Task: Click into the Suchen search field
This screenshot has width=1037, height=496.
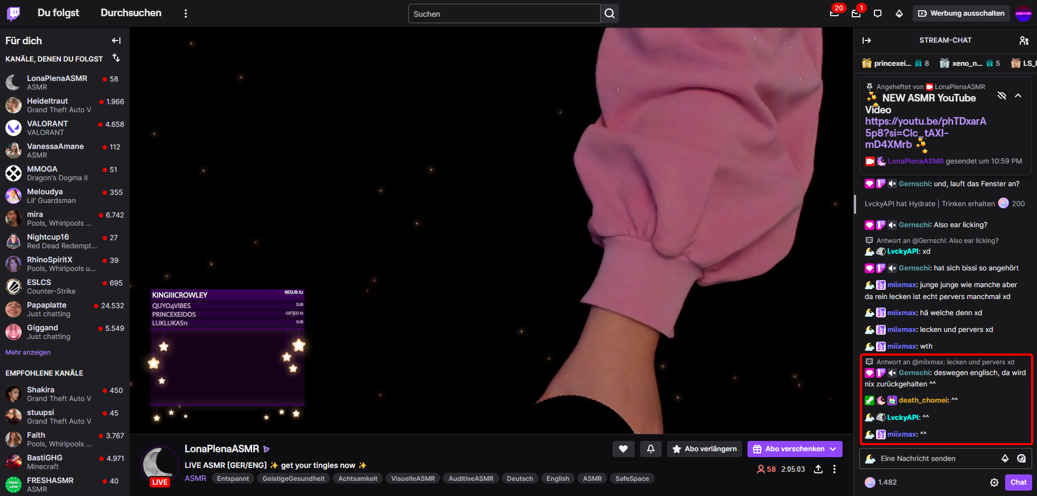Action: 504,14
